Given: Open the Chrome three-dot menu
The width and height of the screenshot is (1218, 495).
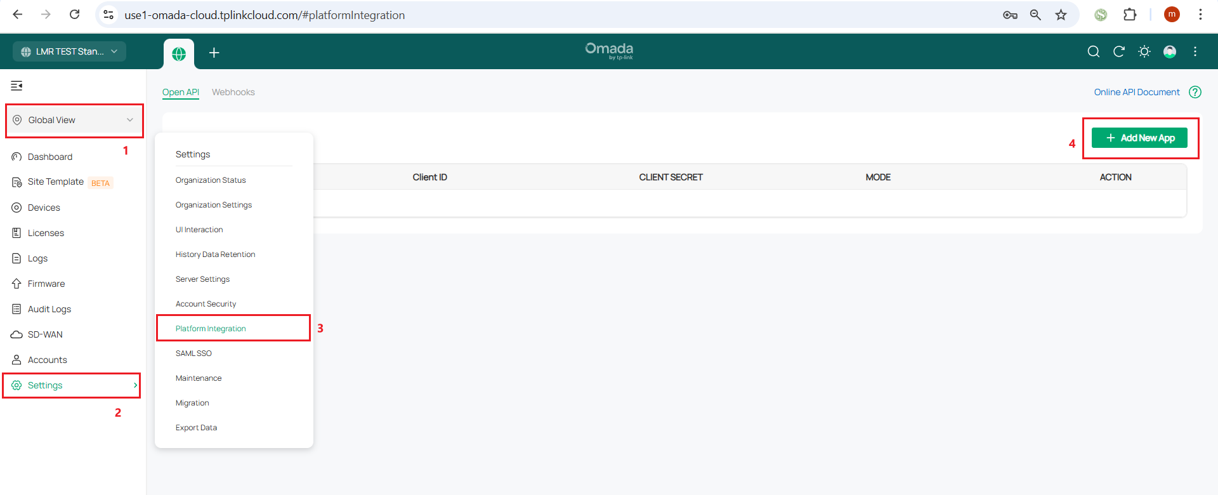Looking at the screenshot, I should click(x=1200, y=15).
